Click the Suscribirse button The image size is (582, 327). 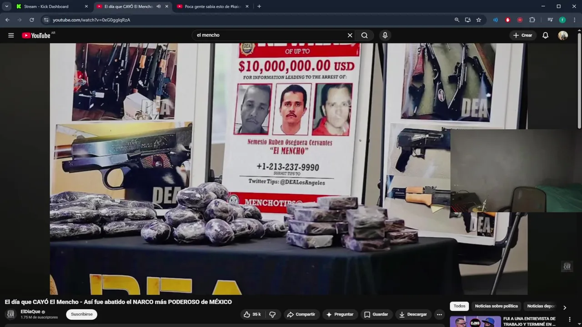82,314
